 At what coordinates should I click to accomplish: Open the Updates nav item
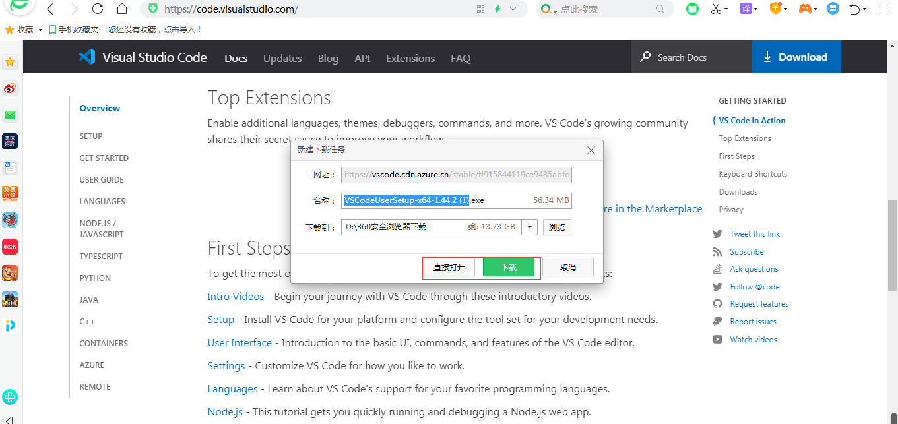(x=282, y=58)
